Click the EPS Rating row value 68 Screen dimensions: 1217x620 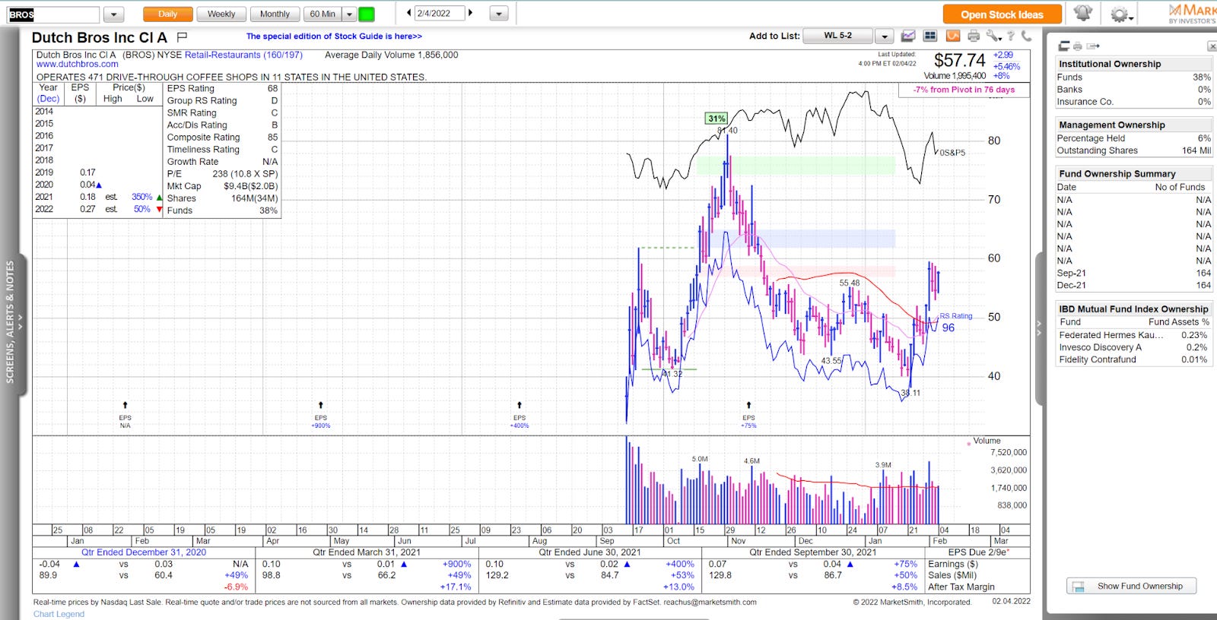click(272, 89)
